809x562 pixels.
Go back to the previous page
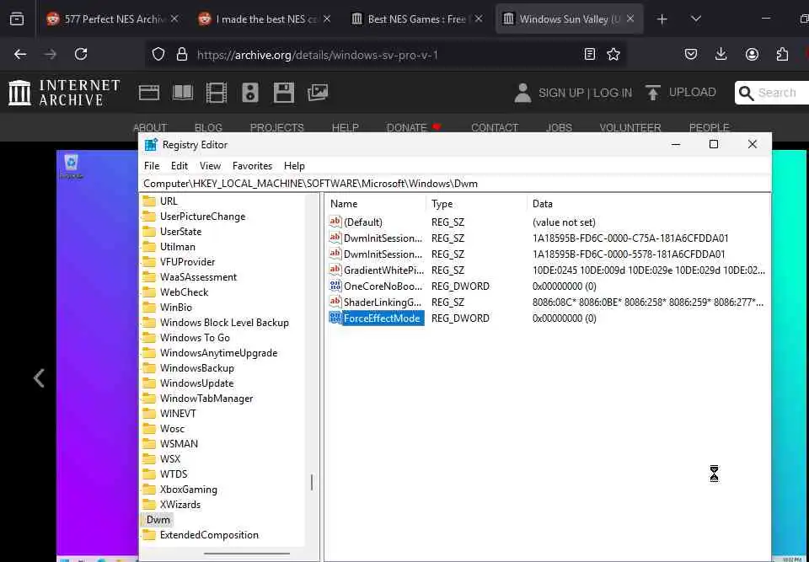20,54
